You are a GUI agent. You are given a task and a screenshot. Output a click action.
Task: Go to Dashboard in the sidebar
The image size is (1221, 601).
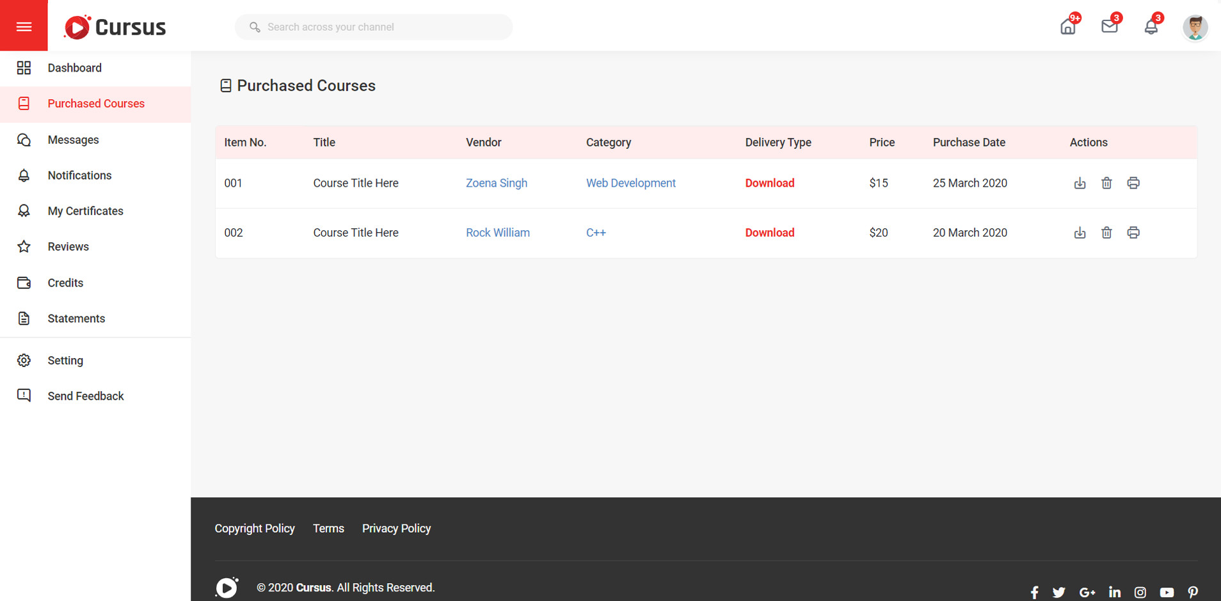(x=74, y=68)
